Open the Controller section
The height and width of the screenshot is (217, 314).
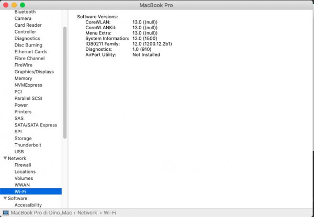[x=25, y=32]
